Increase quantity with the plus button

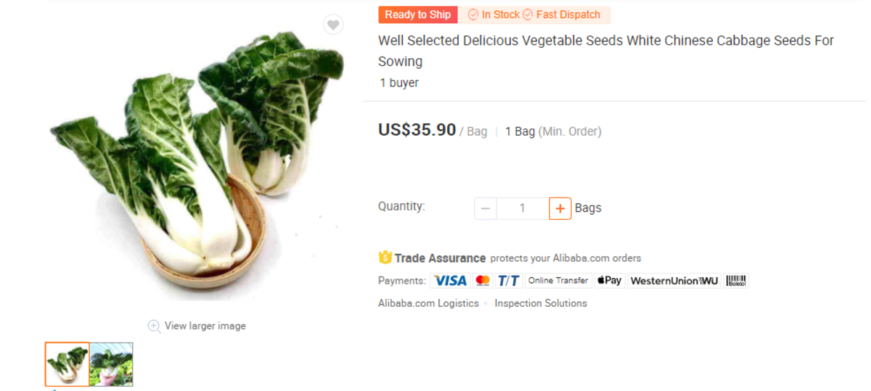coord(560,209)
